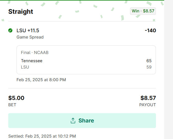Click the BET label
The image size is (173, 139).
coord(12,105)
